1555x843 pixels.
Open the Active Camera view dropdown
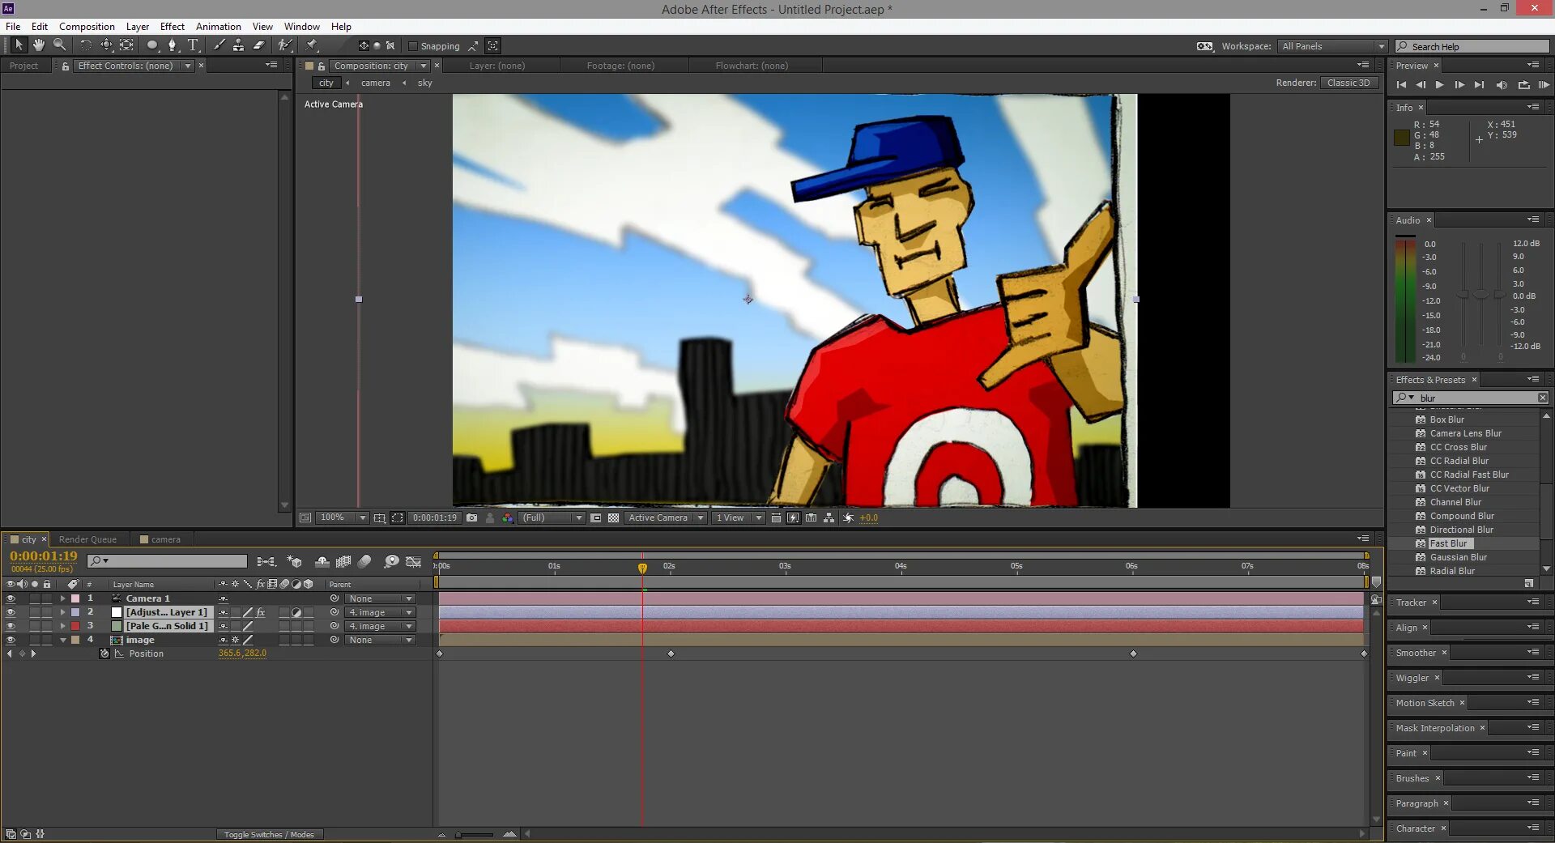666,517
